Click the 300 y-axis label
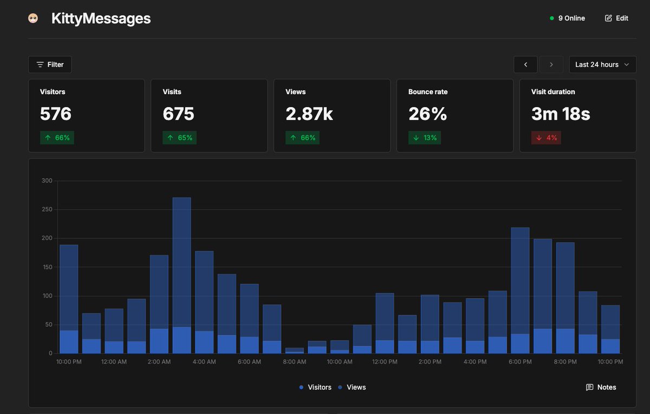 (47, 181)
